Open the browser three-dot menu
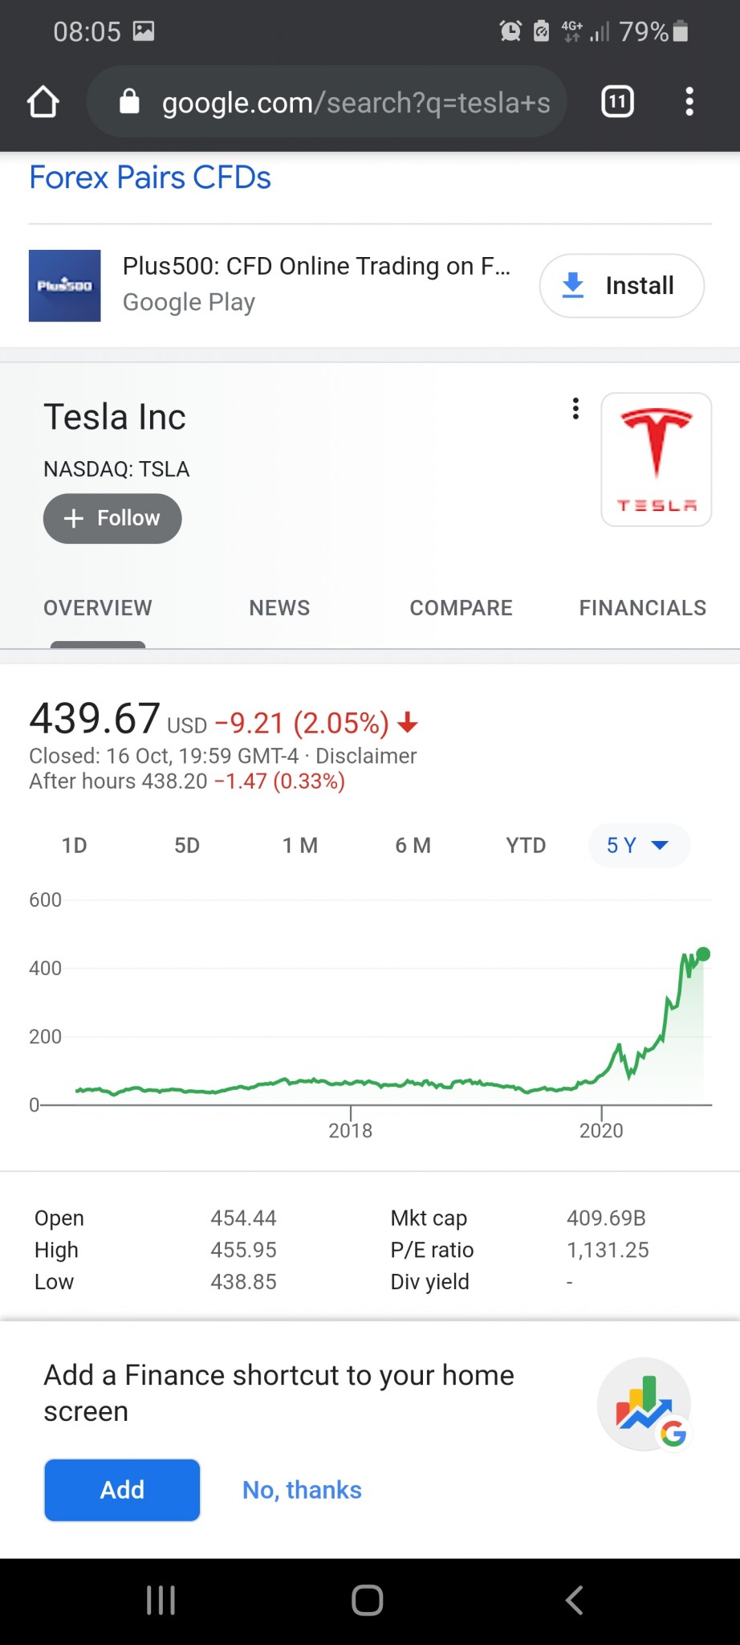 tap(689, 102)
